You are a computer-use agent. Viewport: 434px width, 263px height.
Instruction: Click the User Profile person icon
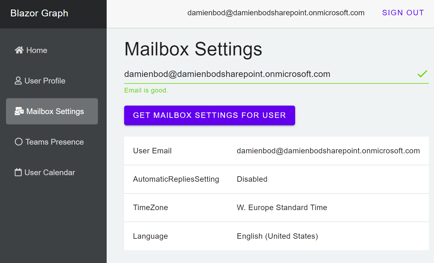18,81
